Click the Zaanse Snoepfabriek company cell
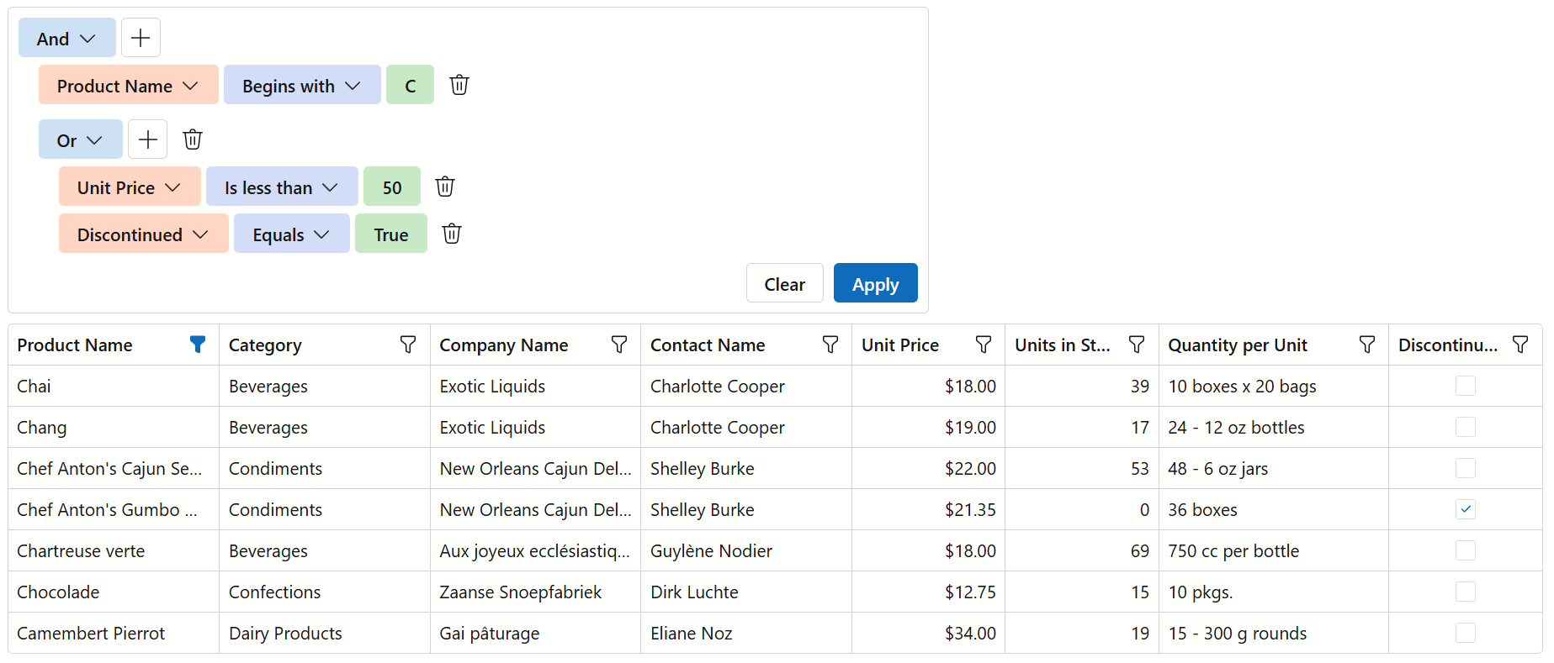 [535, 592]
